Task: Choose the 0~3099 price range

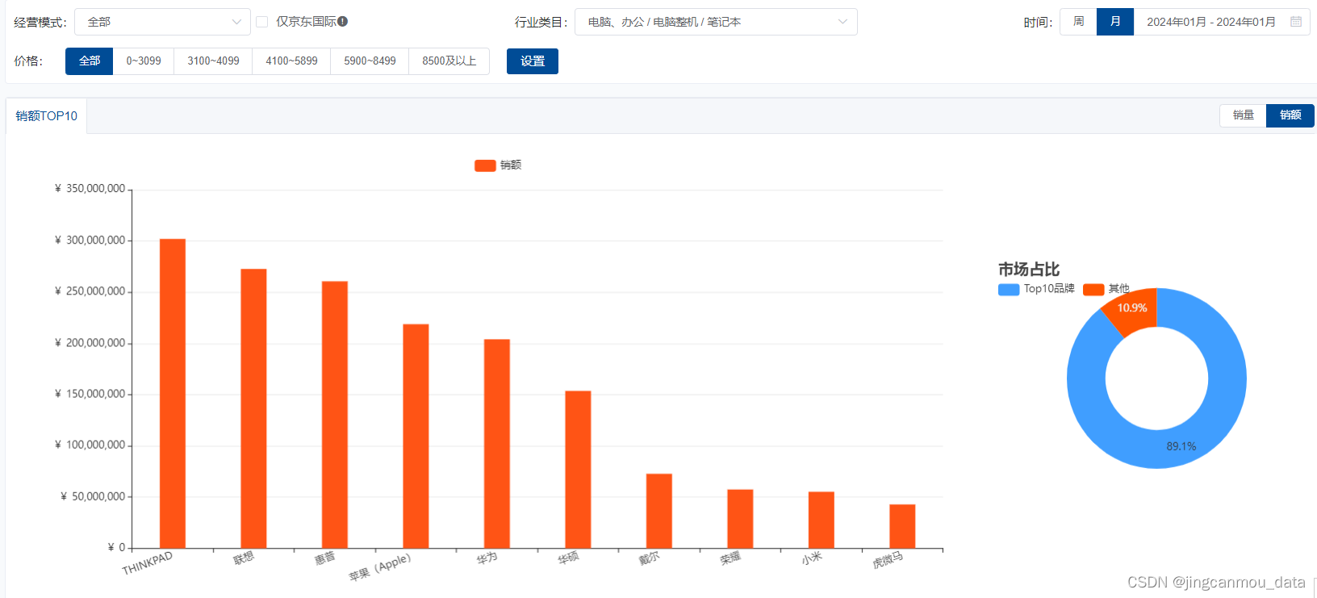Action: pyautogui.click(x=144, y=61)
